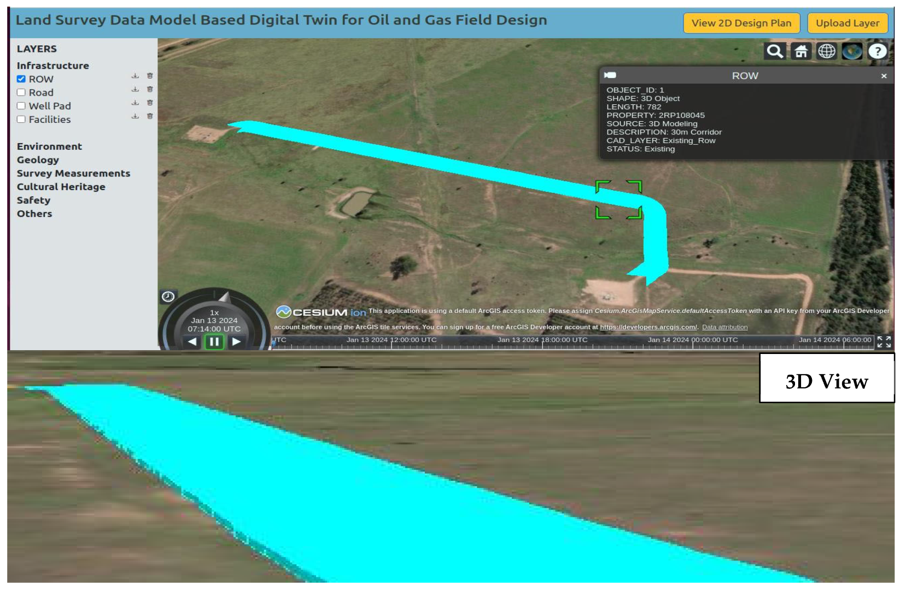
Task: Open the geocoder search icon
Action: click(x=774, y=51)
